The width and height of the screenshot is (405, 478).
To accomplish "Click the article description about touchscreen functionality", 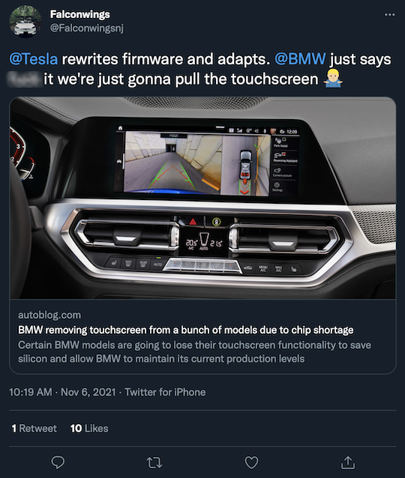I will pyautogui.click(x=194, y=352).
